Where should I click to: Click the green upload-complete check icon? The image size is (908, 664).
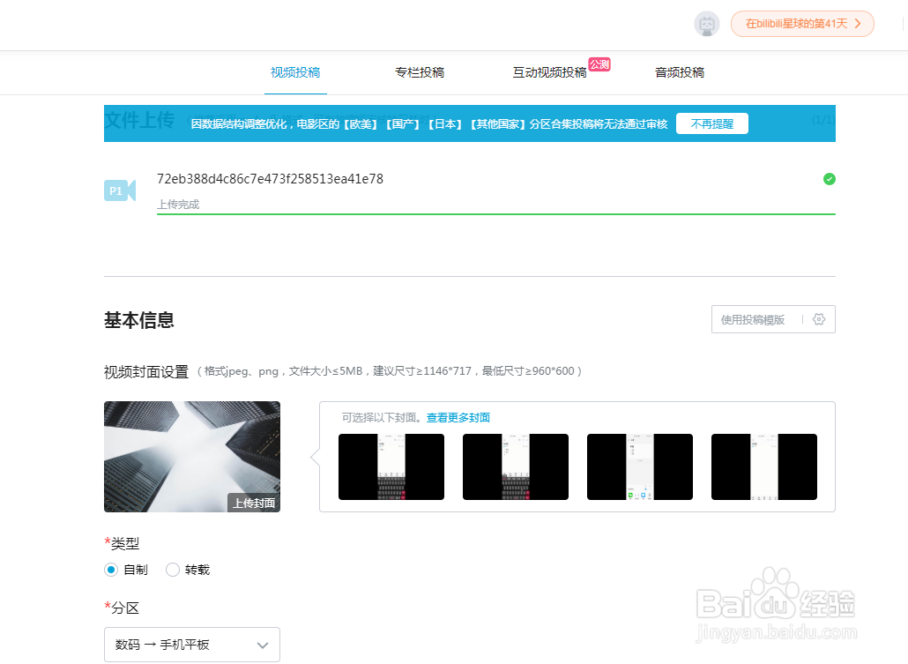click(830, 179)
